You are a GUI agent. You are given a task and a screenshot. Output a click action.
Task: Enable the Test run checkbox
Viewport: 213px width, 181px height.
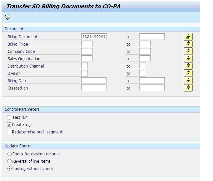click(9, 117)
